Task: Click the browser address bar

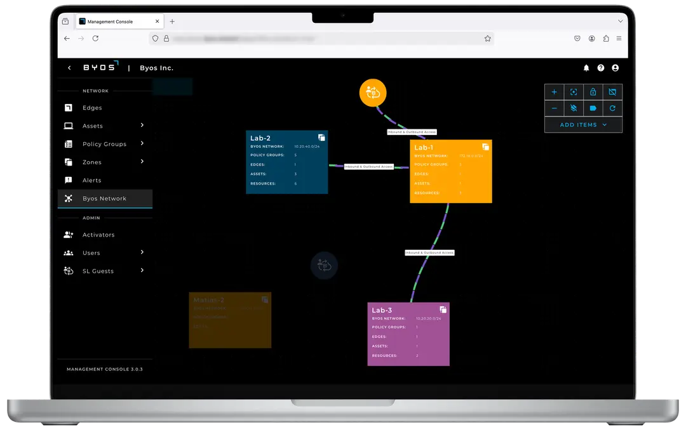Action: point(321,39)
